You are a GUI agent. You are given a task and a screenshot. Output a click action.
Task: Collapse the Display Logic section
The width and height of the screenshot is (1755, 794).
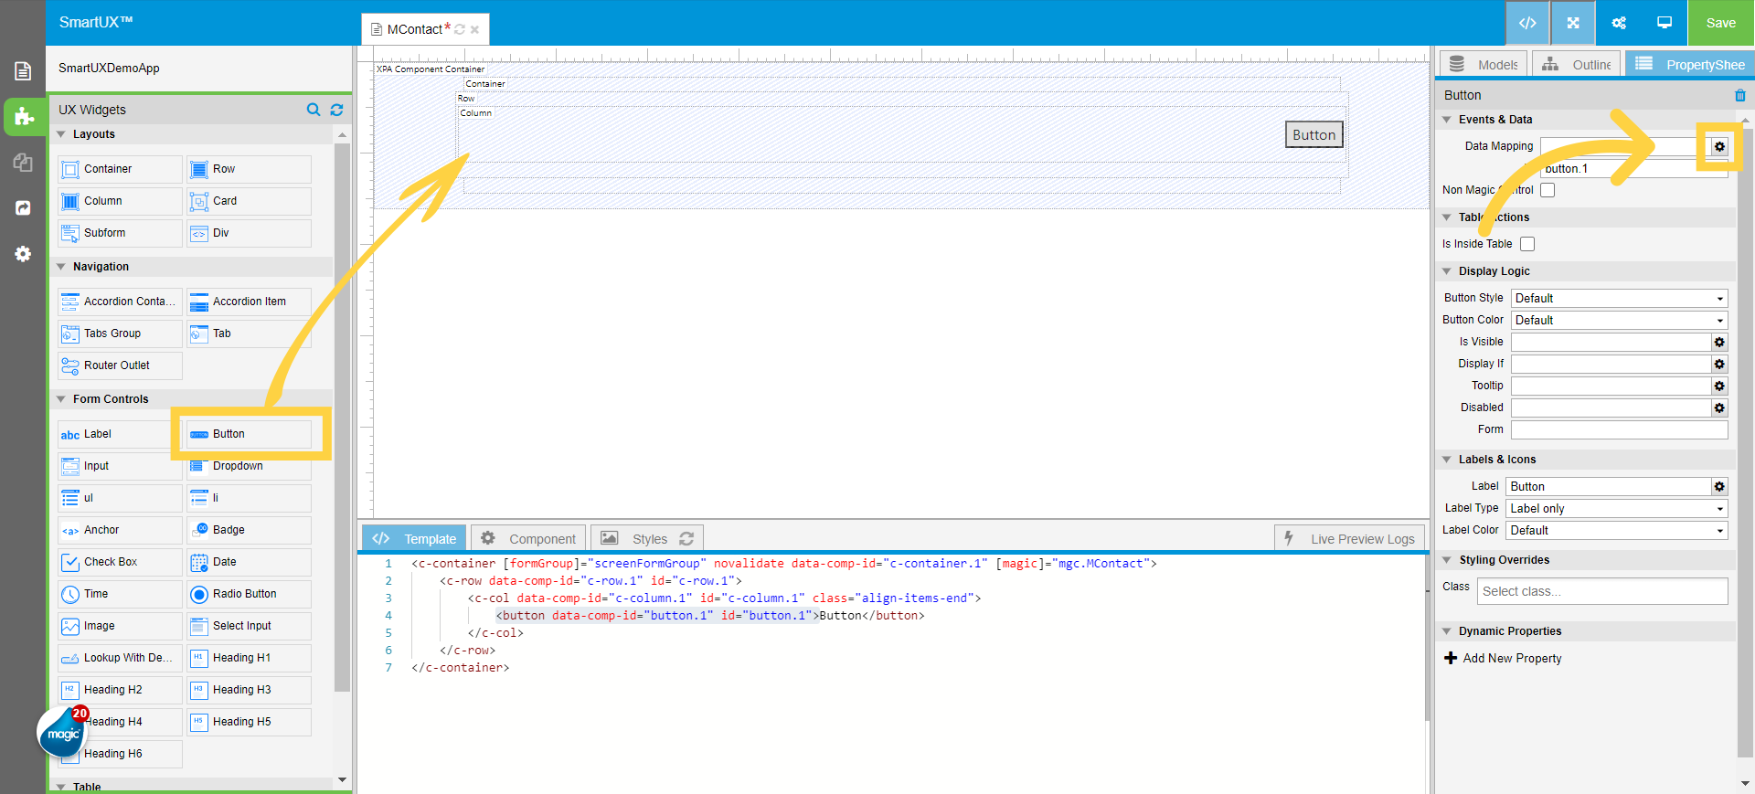[x=1447, y=271]
